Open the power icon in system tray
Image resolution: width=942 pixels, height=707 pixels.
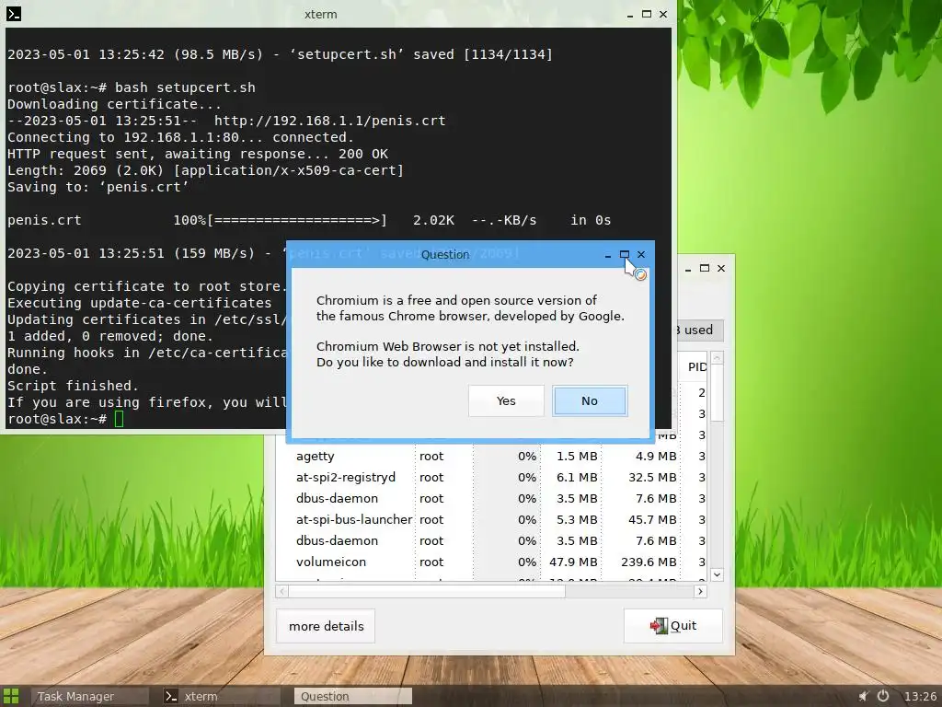883,696
